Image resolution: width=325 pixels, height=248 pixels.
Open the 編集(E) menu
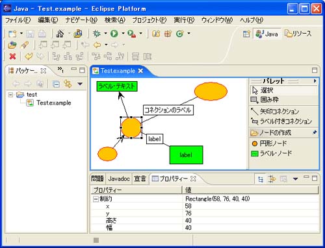click(48, 20)
